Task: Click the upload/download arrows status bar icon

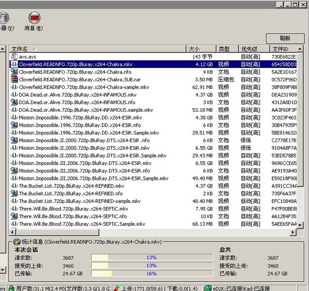Action: coord(117,288)
